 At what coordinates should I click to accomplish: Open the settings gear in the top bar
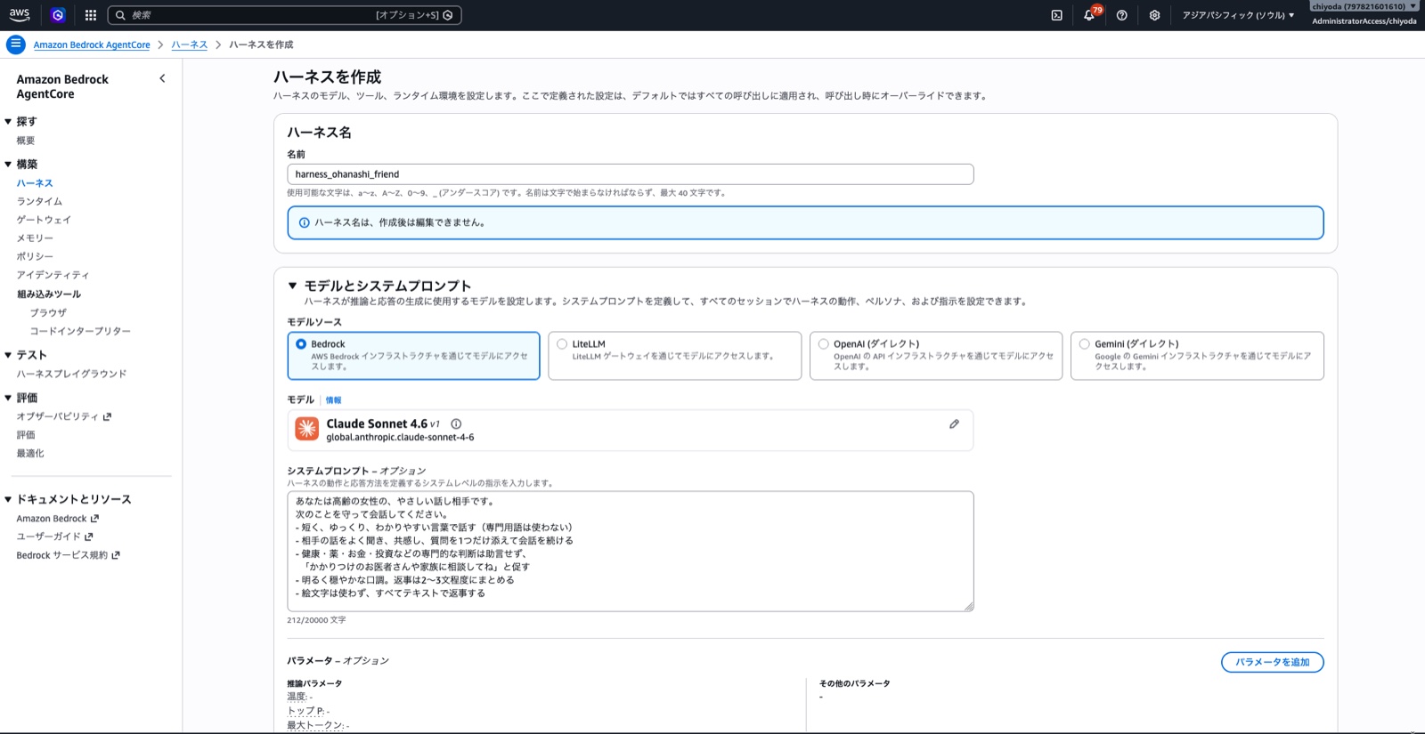pyautogui.click(x=1154, y=15)
